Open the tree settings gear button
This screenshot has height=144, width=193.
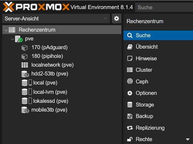tap(117, 19)
